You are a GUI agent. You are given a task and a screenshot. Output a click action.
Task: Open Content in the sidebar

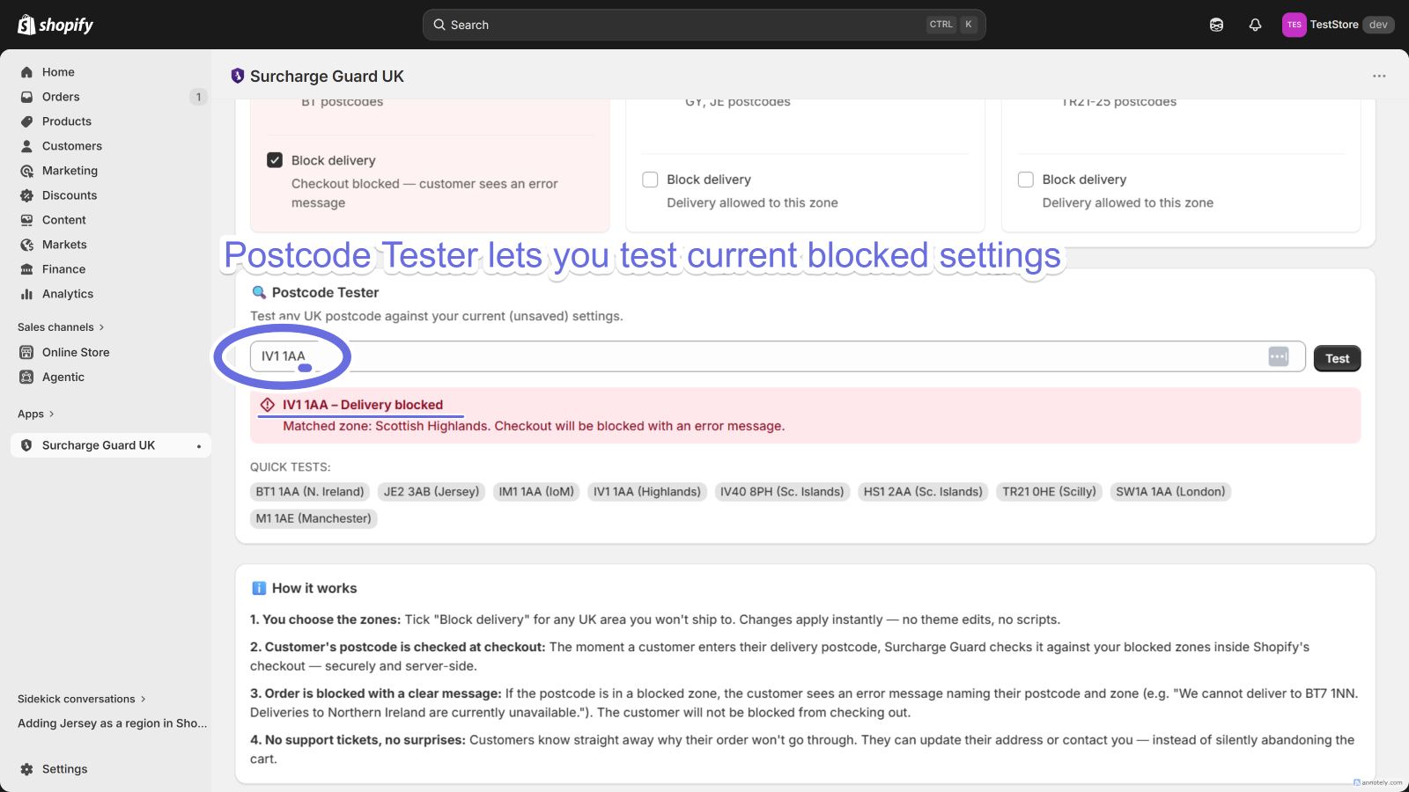64,220
